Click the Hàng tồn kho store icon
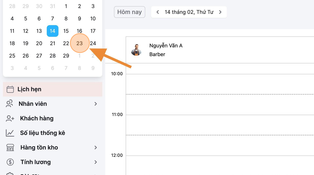This screenshot has height=175, width=314. (x=10, y=147)
